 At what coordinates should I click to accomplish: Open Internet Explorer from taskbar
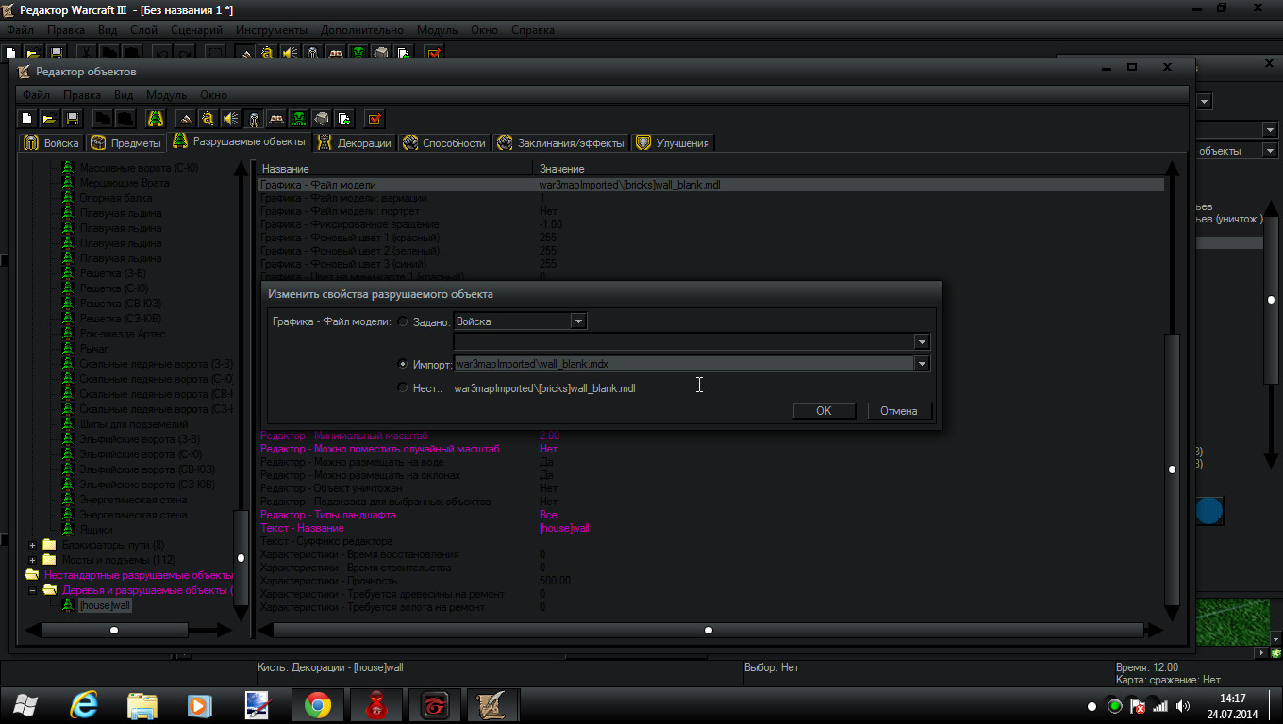pos(86,705)
